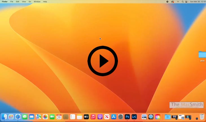206x122 pixels.
Task: Open the News app in the Dock
Action: tap(107, 117)
